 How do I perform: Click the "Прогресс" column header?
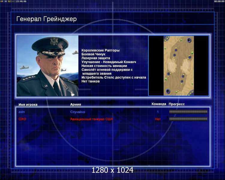click(177, 104)
